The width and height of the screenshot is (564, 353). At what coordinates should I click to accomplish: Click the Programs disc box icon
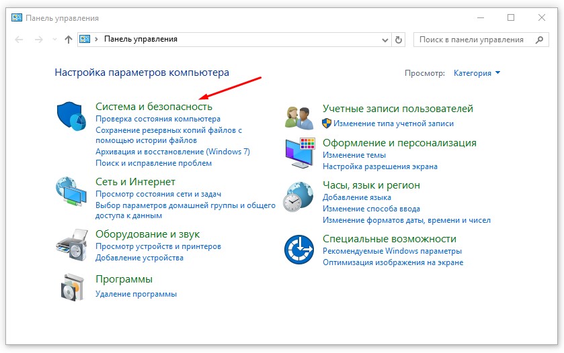coord(71,287)
